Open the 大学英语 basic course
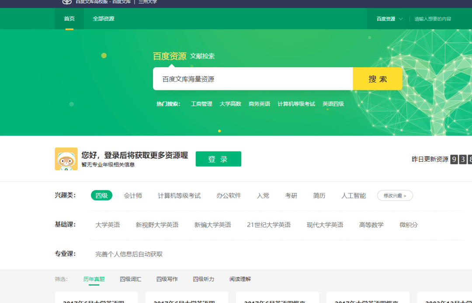The width and height of the screenshot is (472, 303). click(108, 225)
